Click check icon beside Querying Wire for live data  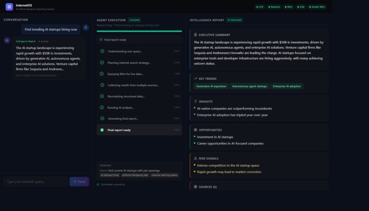[x=102, y=74]
